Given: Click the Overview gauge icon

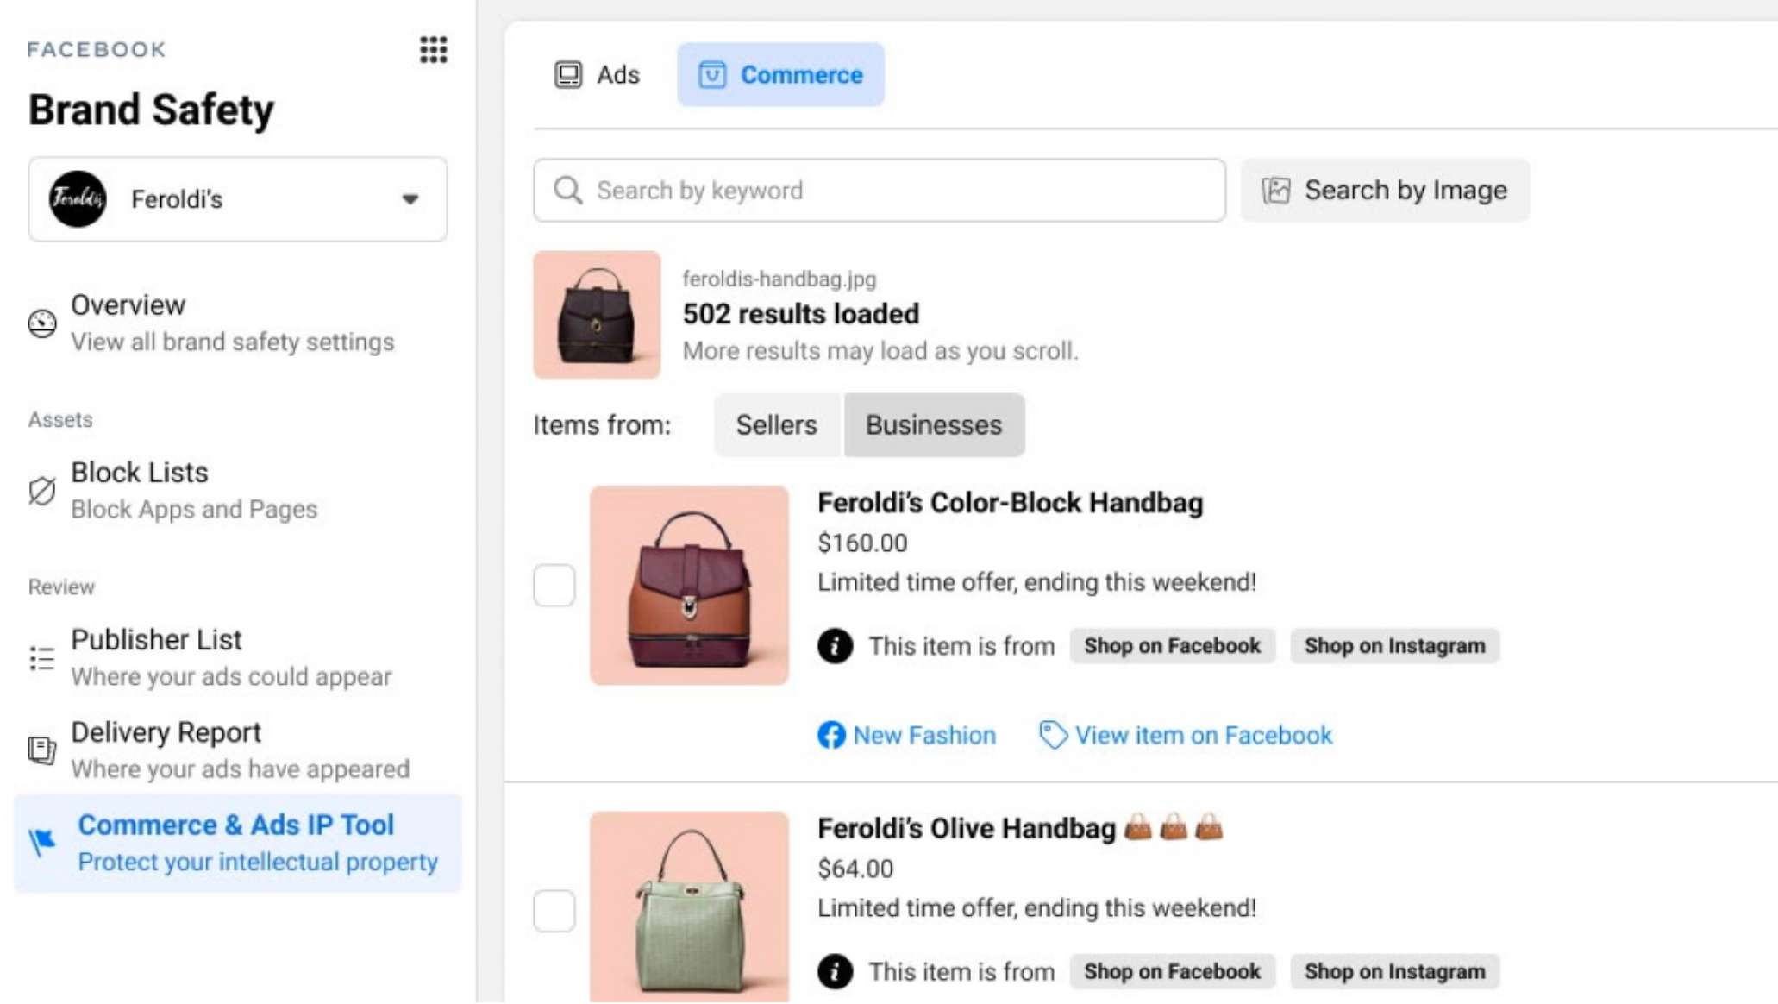Looking at the screenshot, I should [x=41, y=323].
